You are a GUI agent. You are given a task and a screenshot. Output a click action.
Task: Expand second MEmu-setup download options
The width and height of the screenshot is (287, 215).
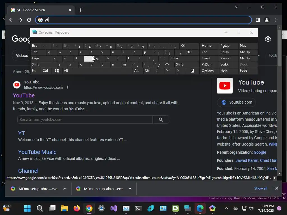[130, 189]
